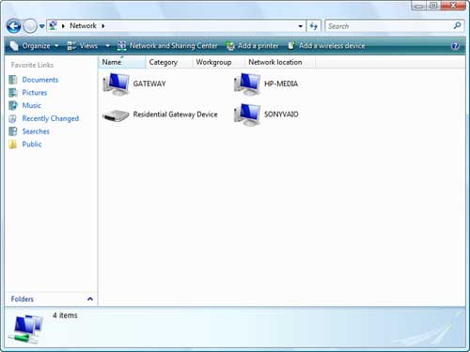Click the '4 items' status text
This screenshot has width=470, height=352.
(65, 315)
